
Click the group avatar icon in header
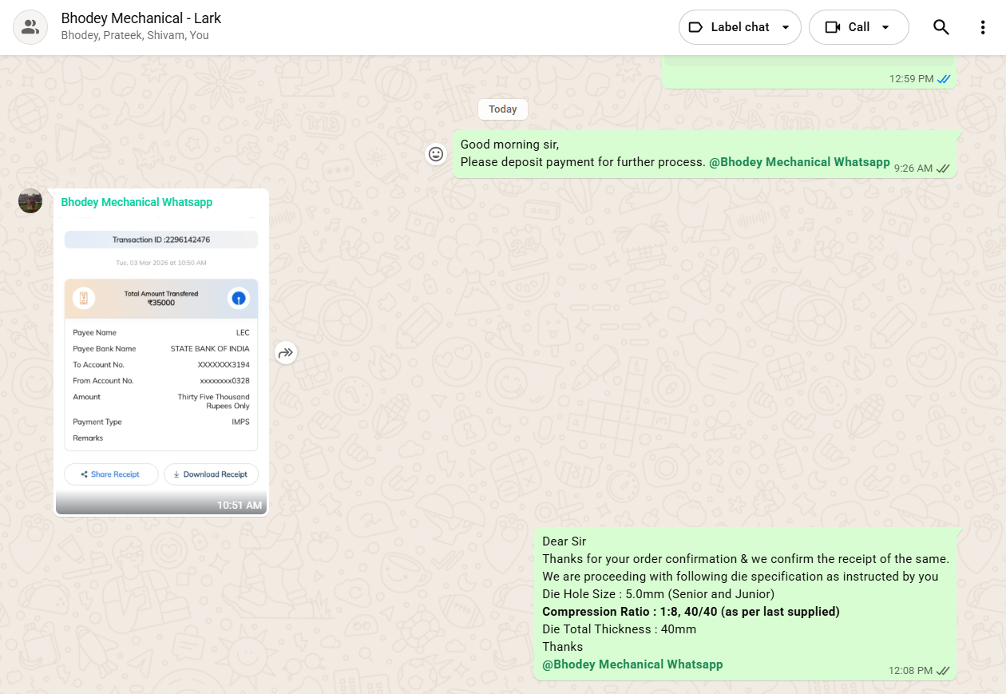point(30,27)
